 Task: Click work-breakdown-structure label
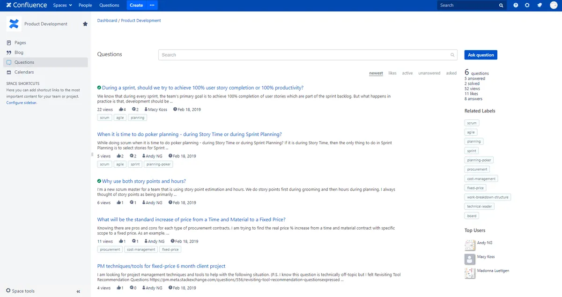click(x=488, y=197)
